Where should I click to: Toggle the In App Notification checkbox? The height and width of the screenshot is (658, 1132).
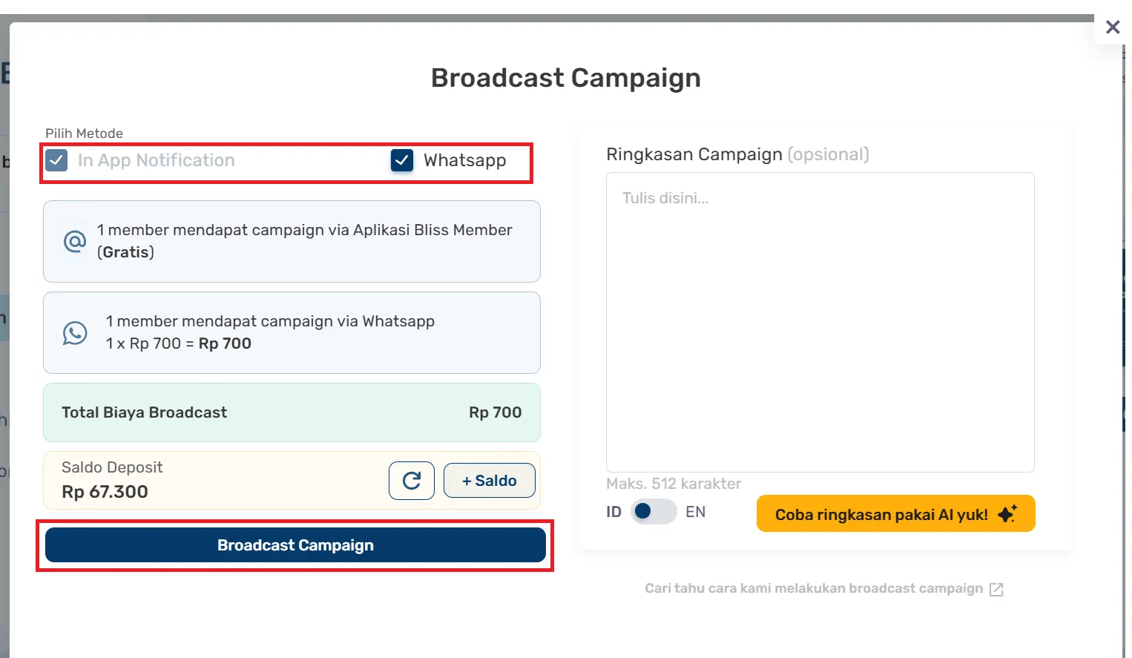click(56, 160)
